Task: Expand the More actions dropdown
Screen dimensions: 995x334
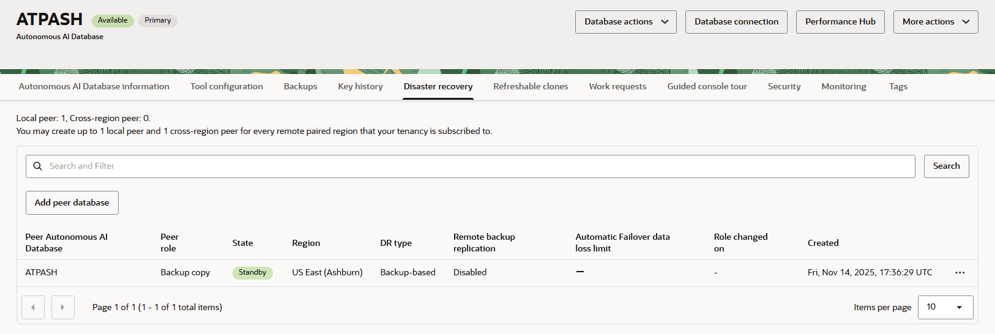Action: coord(936,22)
